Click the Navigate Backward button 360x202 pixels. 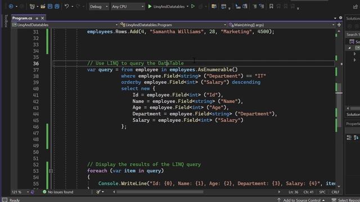click(x=11, y=6)
